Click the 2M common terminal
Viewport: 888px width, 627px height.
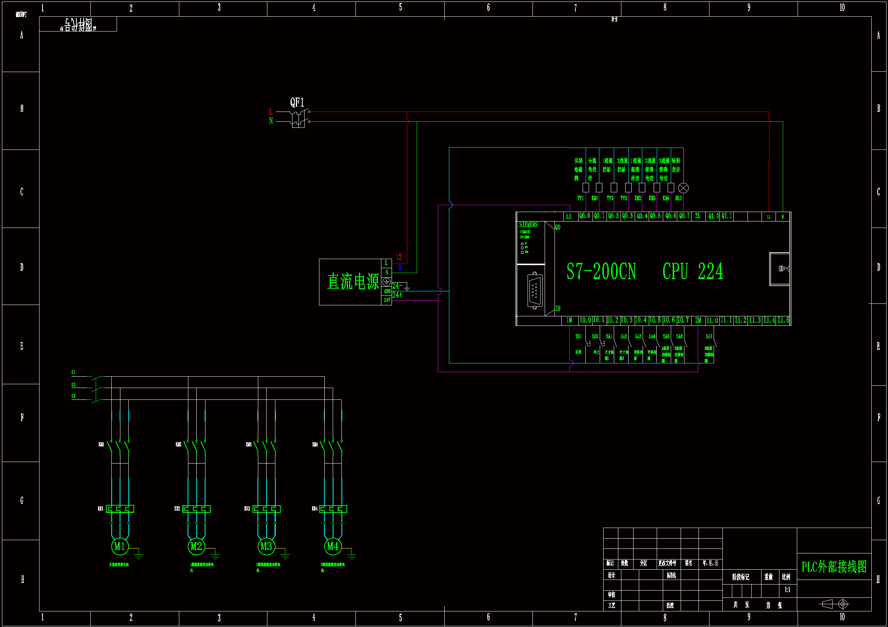click(698, 320)
